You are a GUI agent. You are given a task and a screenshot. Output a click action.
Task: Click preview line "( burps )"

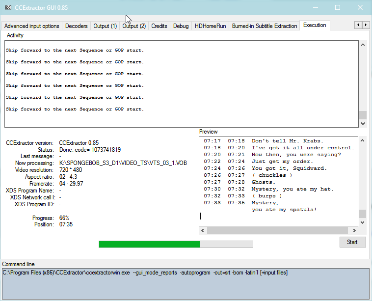pos(267,196)
